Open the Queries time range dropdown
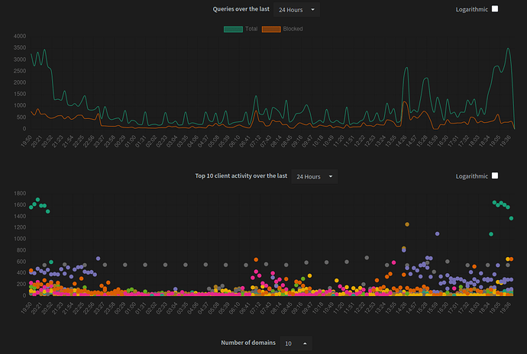527x354 pixels. [x=297, y=9]
